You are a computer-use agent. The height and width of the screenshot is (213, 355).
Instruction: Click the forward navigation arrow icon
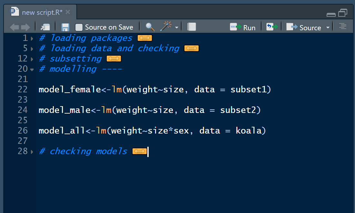(x=25, y=27)
